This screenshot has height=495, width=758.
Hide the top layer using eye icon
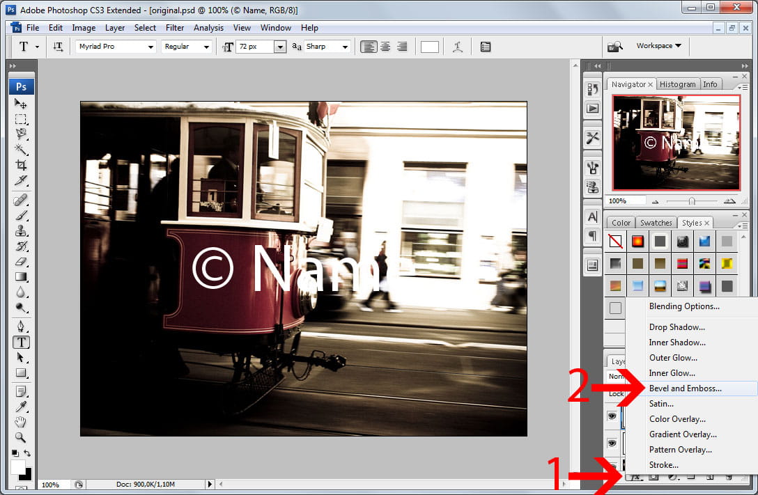(x=612, y=416)
